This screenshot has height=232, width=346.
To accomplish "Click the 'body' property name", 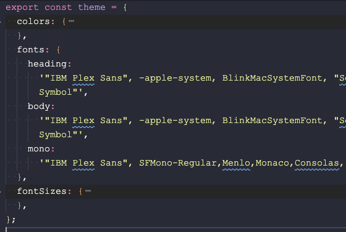I will (x=39, y=106).
